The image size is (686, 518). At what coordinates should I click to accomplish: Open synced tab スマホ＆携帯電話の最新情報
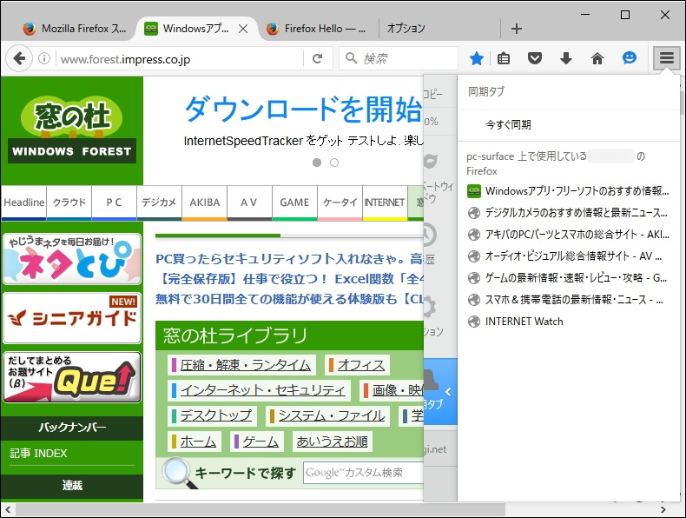568,300
